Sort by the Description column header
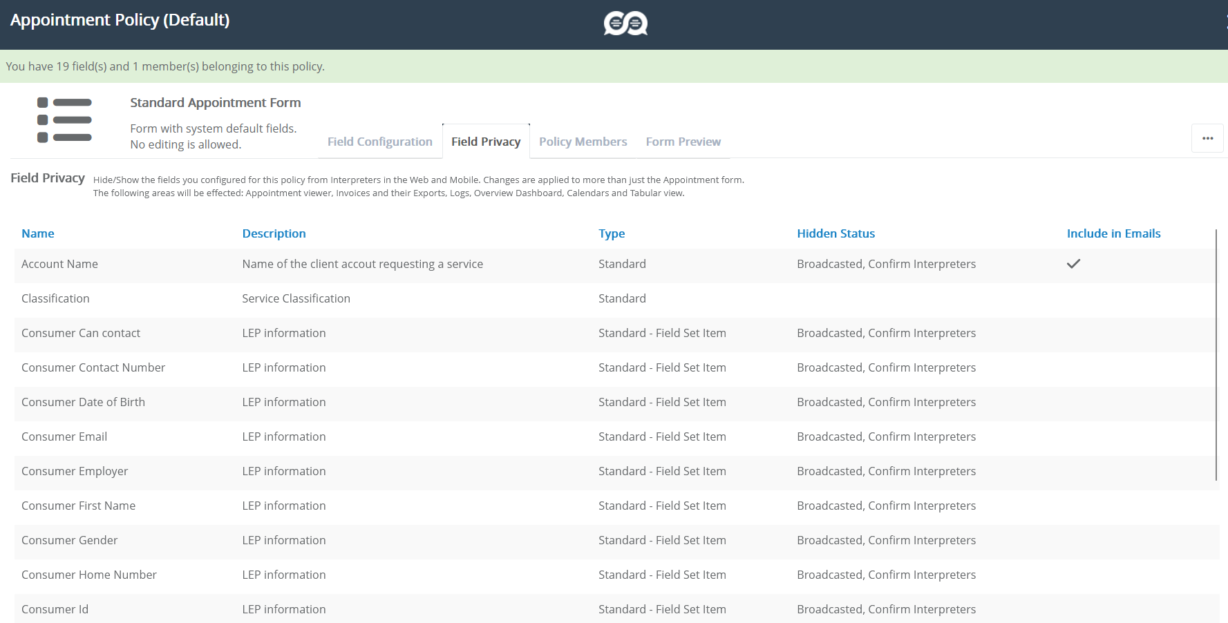Screen dimensions: 1228x623 [x=274, y=233]
